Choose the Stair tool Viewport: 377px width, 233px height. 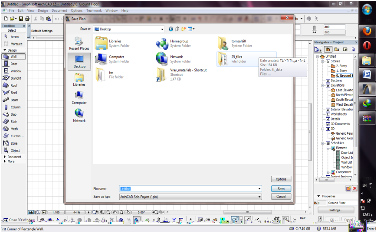[x=13, y=122]
